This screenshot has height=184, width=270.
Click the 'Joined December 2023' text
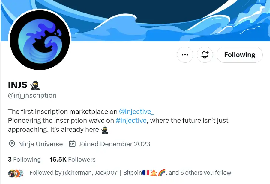pos(114,144)
